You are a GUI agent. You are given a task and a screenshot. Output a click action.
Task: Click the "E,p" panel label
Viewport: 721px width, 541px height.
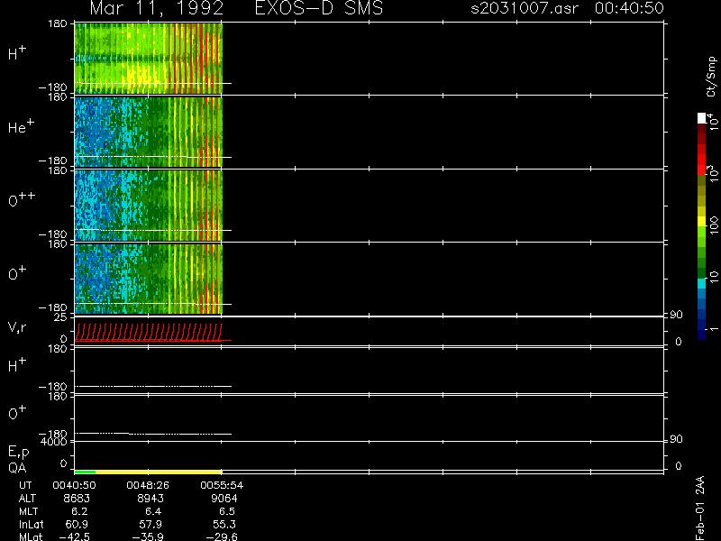(x=18, y=453)
